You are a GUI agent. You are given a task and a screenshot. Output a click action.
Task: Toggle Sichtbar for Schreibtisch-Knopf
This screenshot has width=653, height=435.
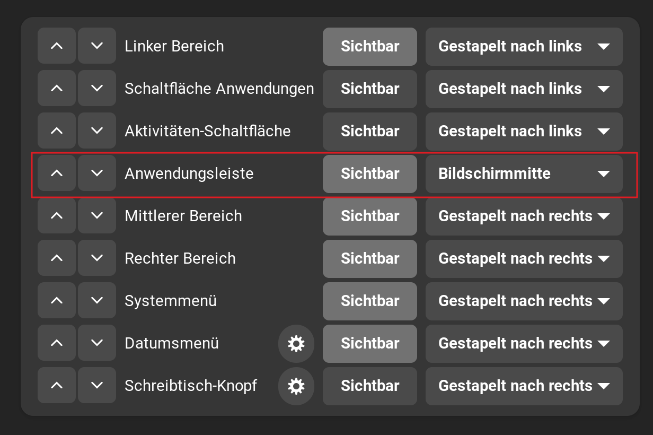click(x=370, y=386)
